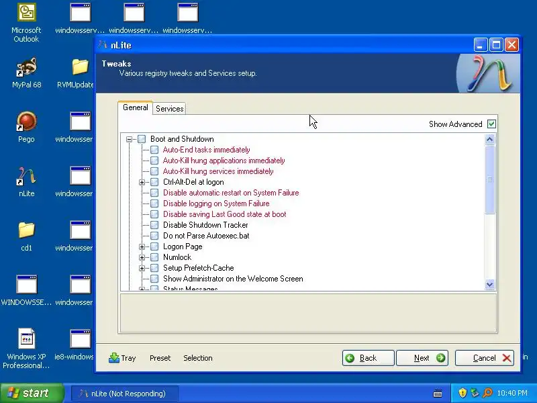Cancel the nLite wizard
This screenshot has width=537, height=403.
click(484, 358)
